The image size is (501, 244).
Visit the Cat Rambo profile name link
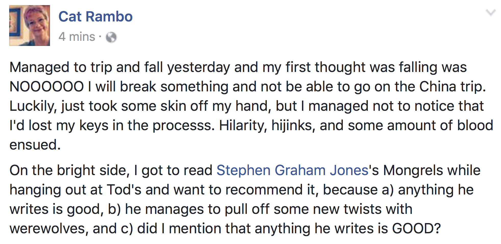[x=95, y=17]
